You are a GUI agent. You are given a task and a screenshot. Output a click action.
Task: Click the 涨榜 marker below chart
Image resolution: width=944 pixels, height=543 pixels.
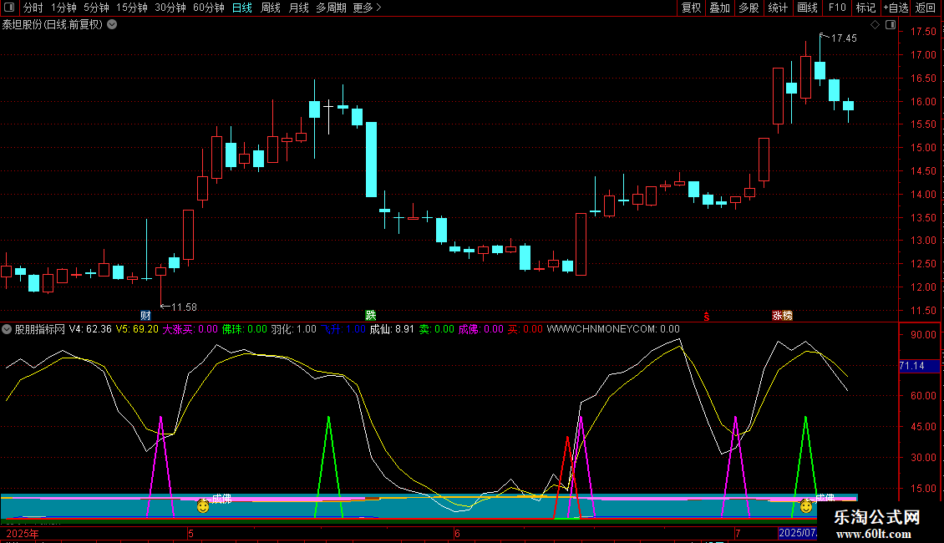tap(782, 316)
